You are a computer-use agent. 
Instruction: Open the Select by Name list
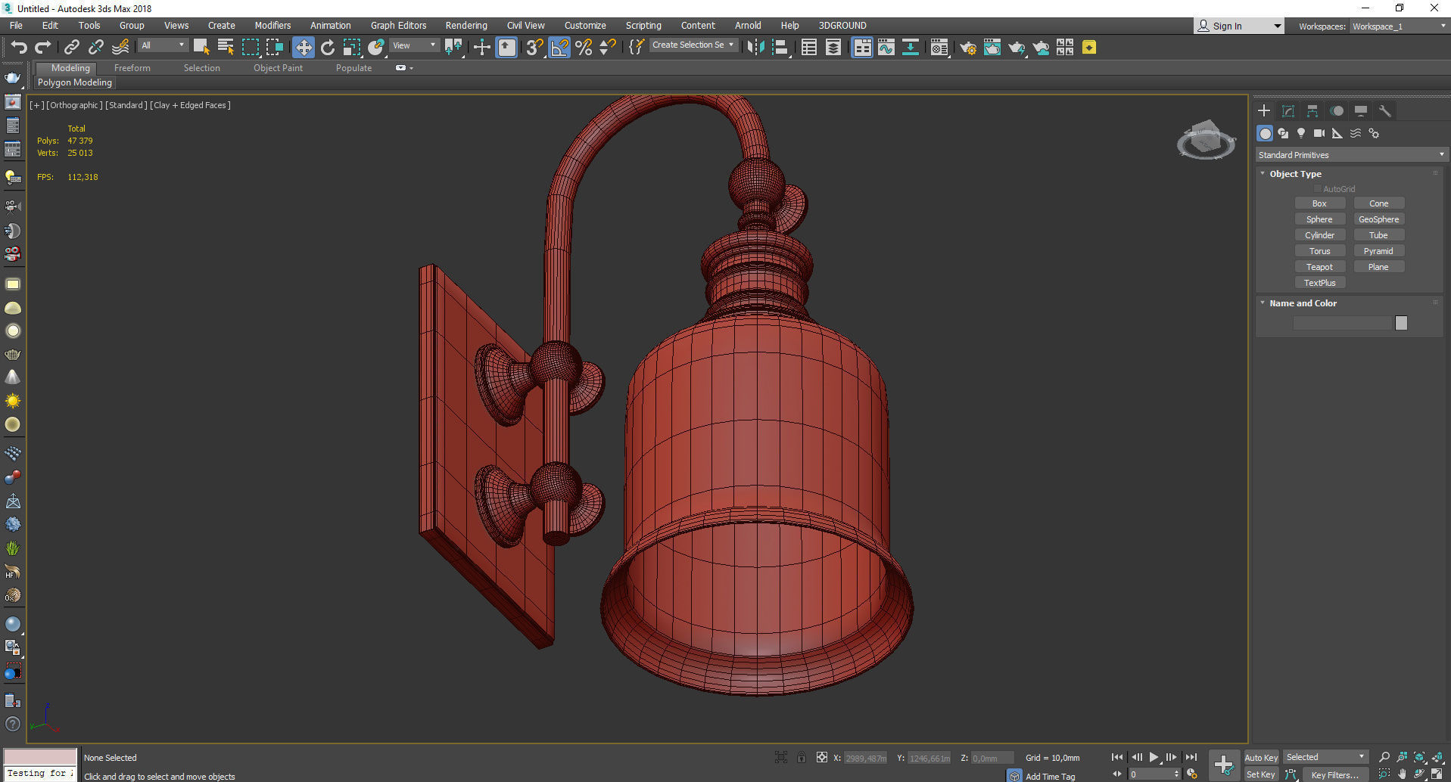click(225, 47)
